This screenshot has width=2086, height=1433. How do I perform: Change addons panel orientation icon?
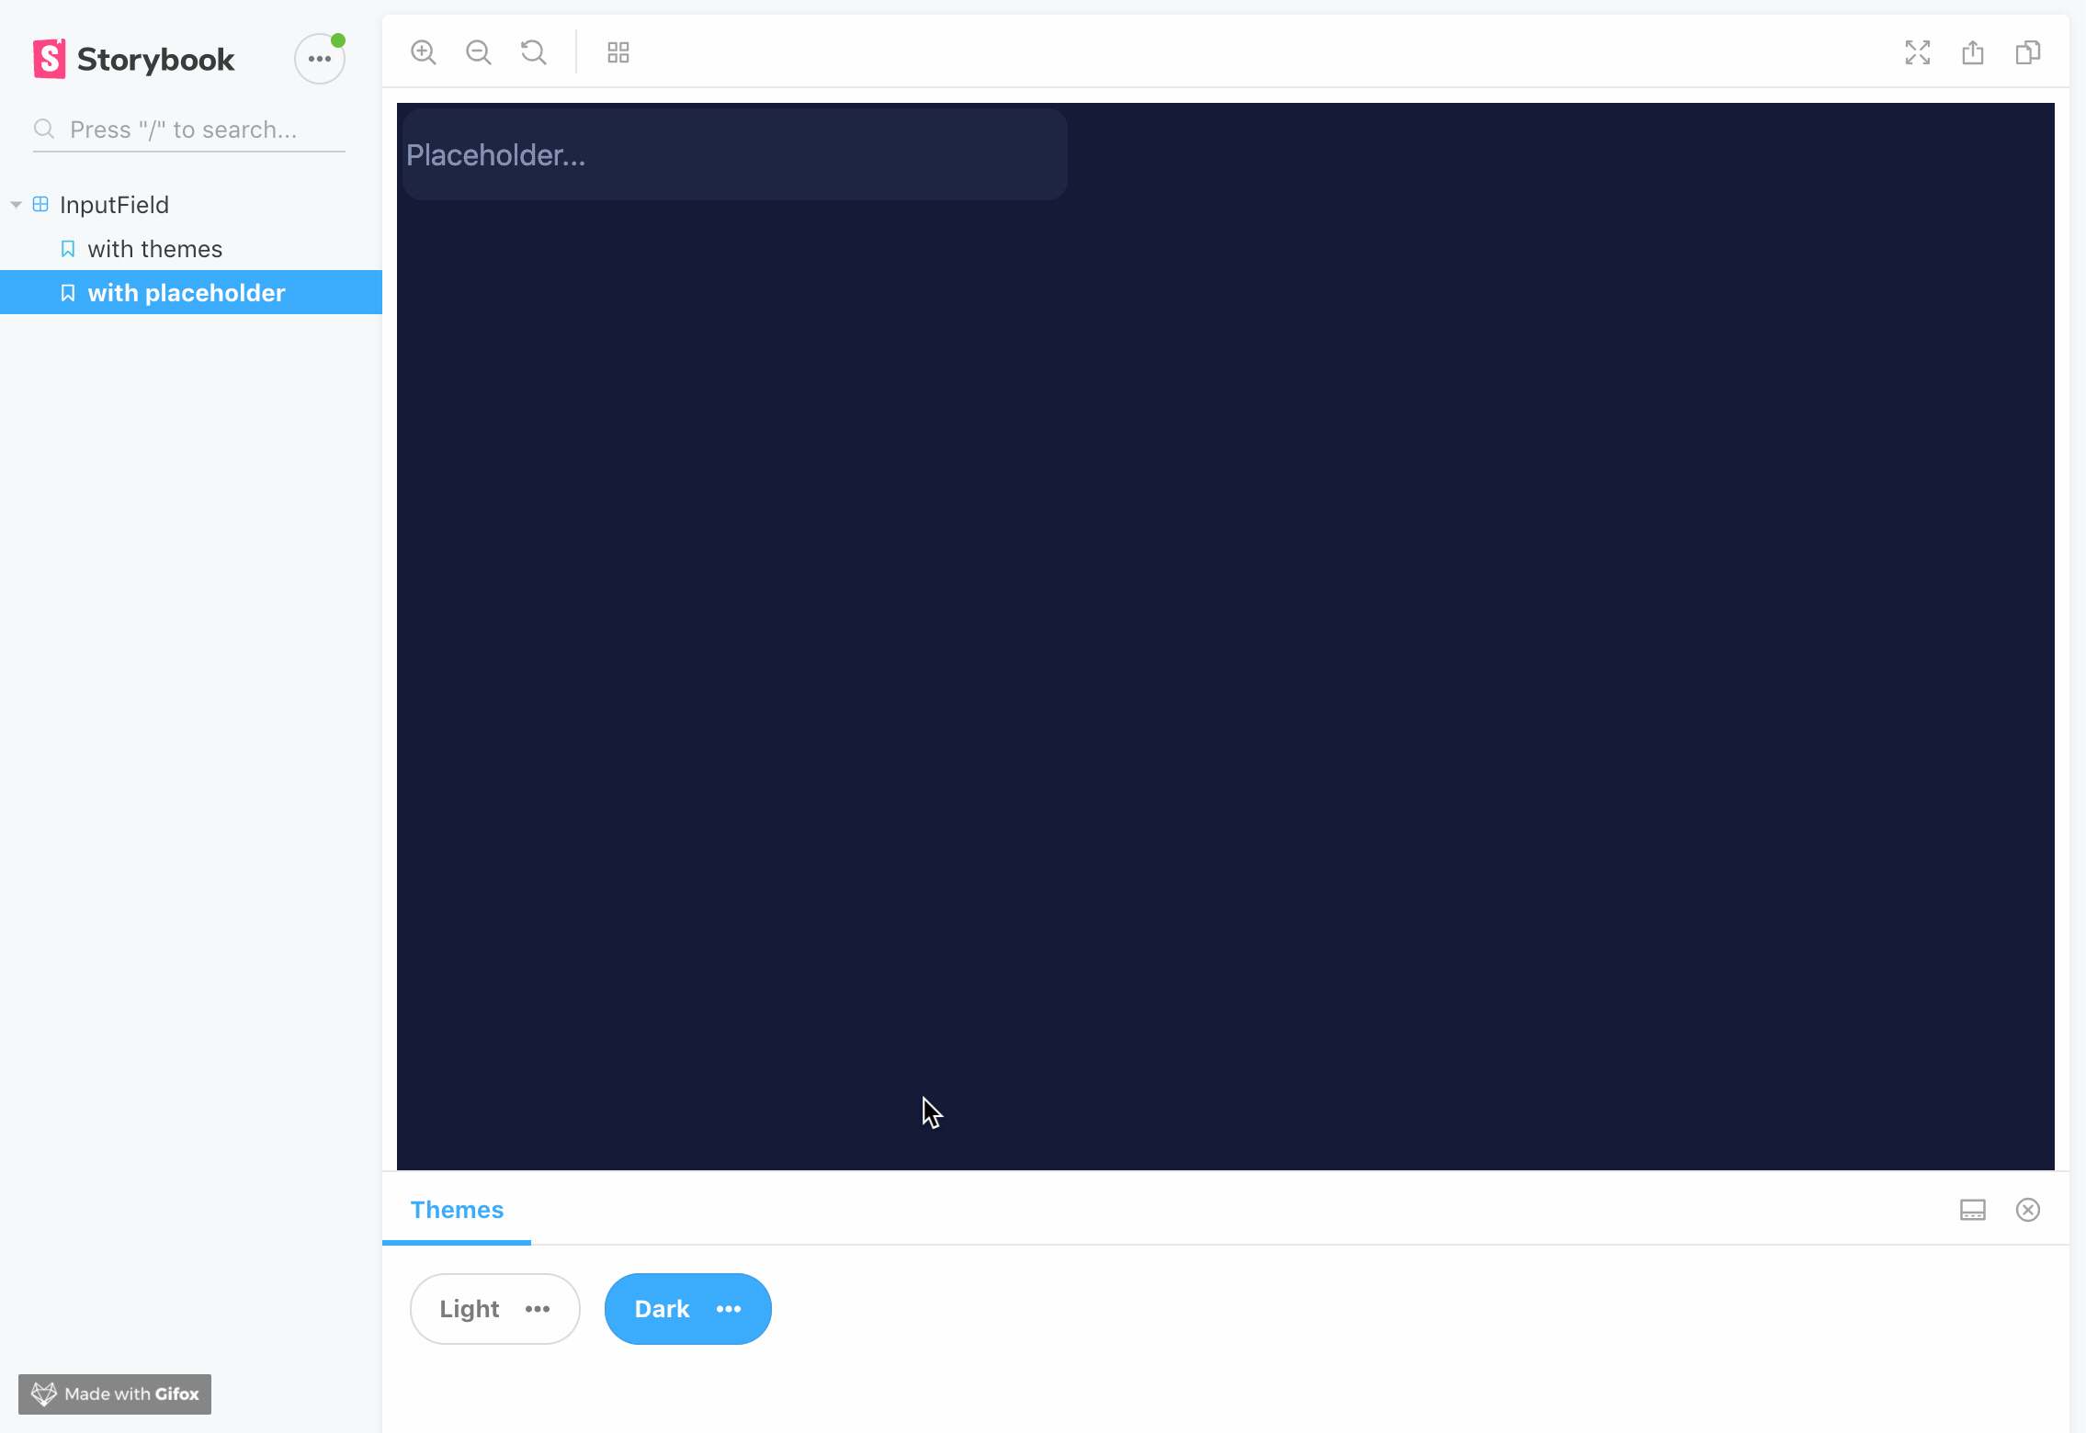coord(1972,1210)
